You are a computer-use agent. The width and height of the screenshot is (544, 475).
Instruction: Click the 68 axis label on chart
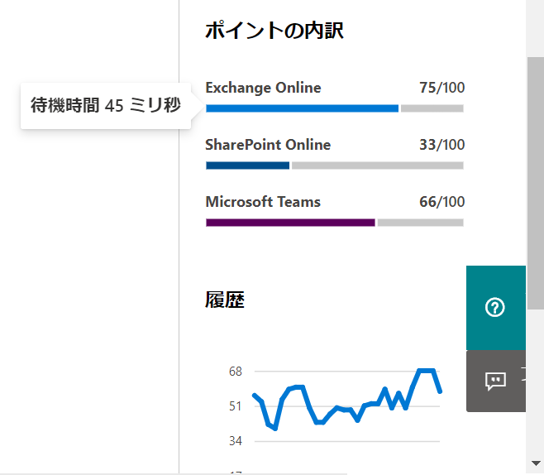(x=236, y=372)
